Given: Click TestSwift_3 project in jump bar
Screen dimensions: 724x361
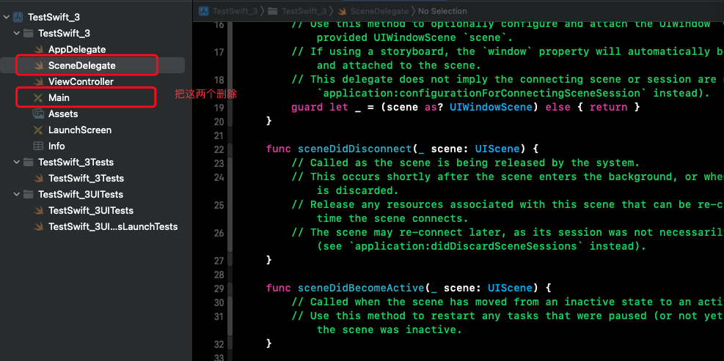Looking at the screenshot, I should pos(235,11).
